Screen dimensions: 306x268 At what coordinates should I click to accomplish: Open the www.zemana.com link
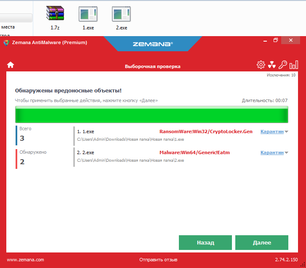[x=25, y=260]
